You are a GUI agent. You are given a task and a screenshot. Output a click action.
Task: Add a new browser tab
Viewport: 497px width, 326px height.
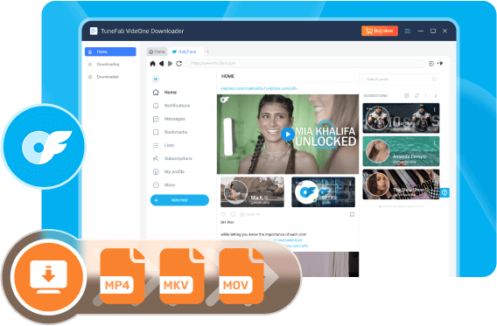coord(207,52)
